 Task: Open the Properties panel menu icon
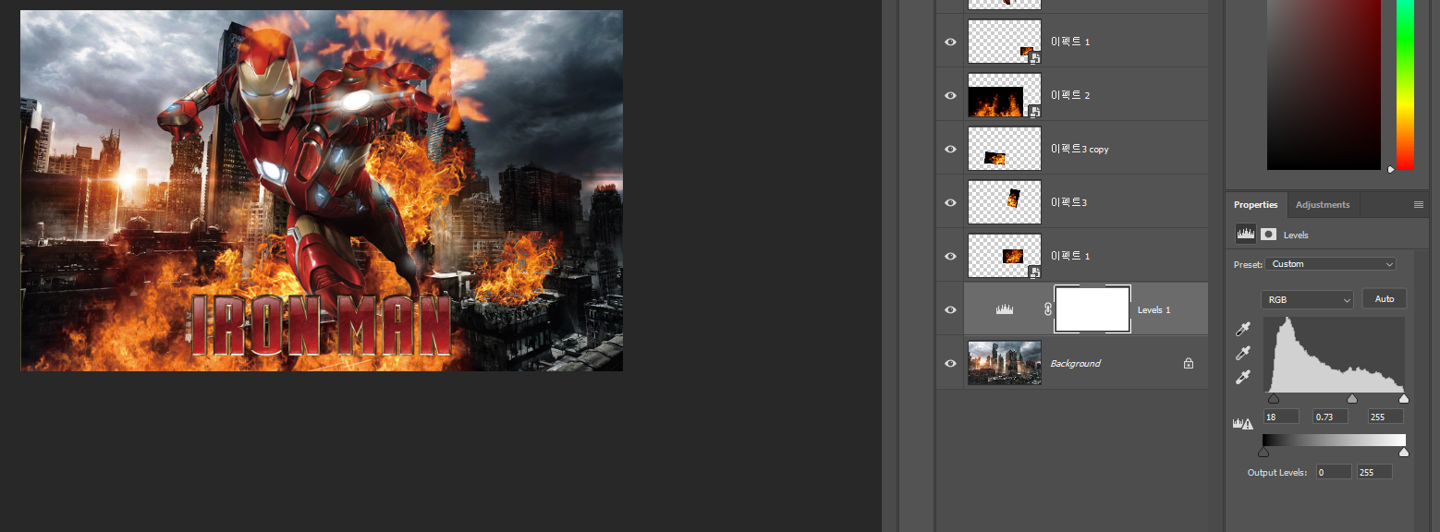(1419, 205)
